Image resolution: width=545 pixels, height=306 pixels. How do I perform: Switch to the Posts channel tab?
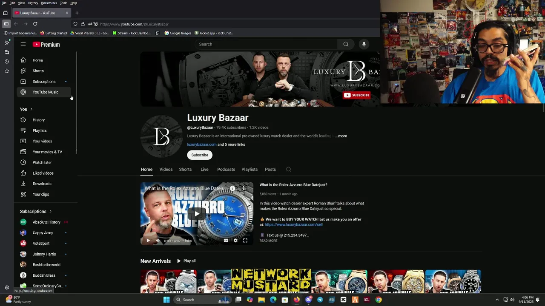coord(270,169)
